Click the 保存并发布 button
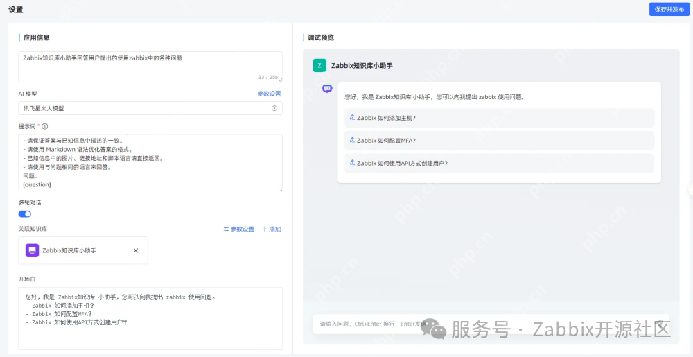 coord(669,9)
